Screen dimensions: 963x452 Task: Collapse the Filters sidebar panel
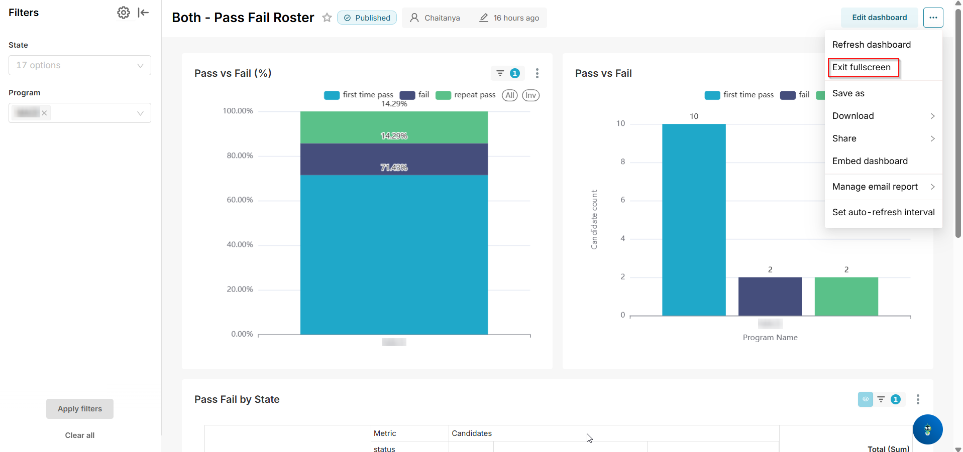coord(143,13)
